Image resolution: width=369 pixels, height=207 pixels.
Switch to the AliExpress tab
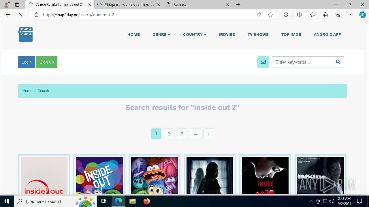tap(128, 5)
